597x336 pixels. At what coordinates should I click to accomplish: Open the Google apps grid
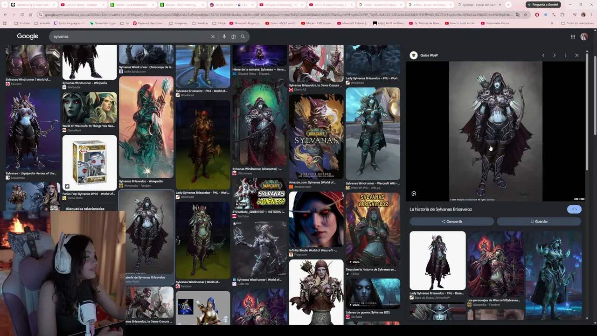(573, 36)
